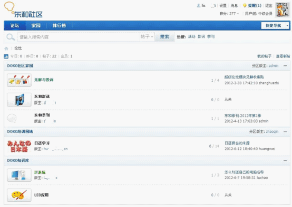292x207 pixels.
Task: Click the 退出 logout link
Action: pyautogui.click(x=269, y=6)
